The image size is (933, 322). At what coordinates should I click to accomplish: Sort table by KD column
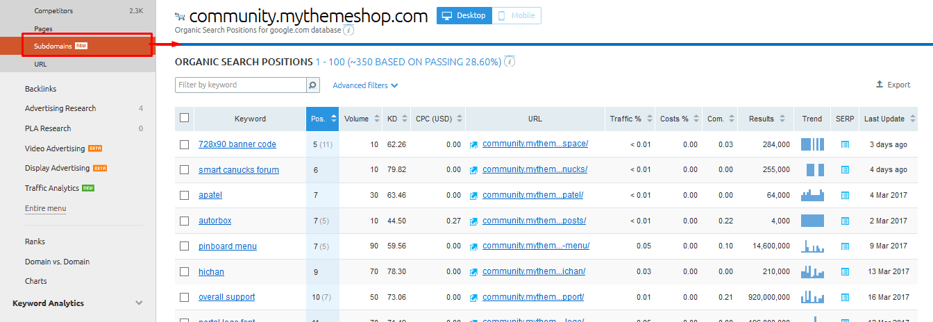396,119
